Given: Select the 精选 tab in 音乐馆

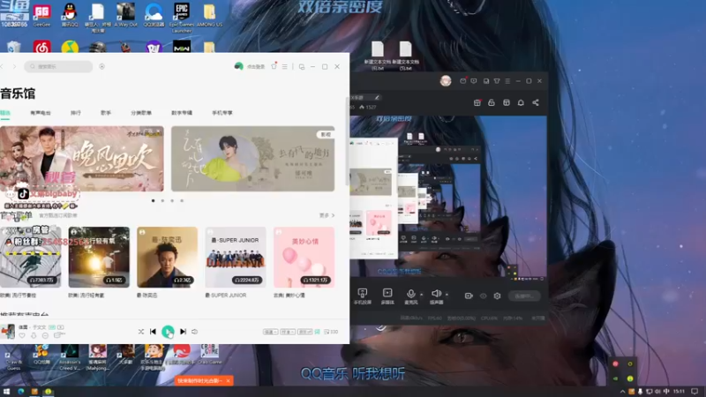Looking at the screenshot, I should pos(5,113).
